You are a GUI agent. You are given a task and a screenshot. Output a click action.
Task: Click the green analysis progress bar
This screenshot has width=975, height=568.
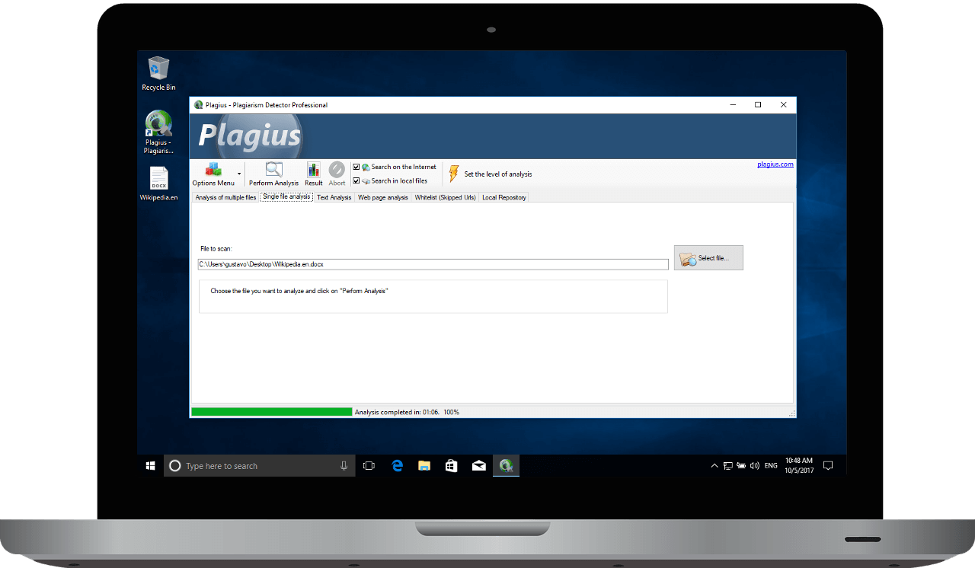point(272,412)
